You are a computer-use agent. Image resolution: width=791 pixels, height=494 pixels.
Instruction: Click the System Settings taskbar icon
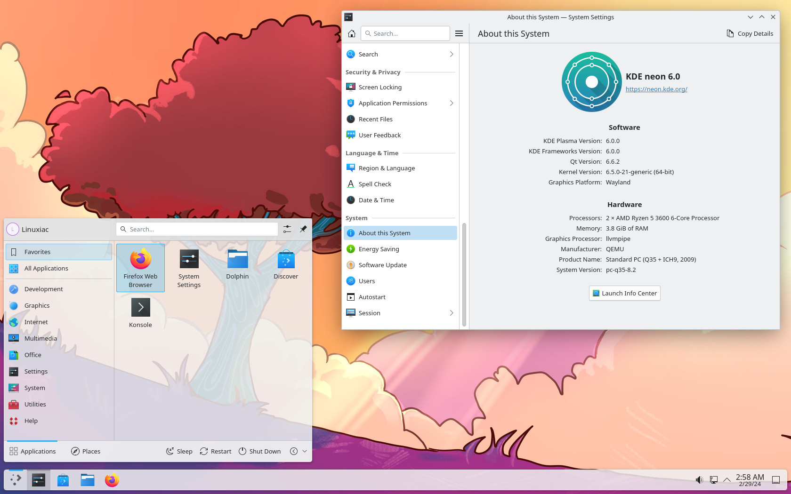(39, 480)
